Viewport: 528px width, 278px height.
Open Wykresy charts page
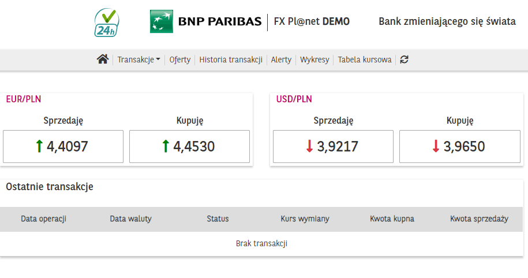[314, 60]
